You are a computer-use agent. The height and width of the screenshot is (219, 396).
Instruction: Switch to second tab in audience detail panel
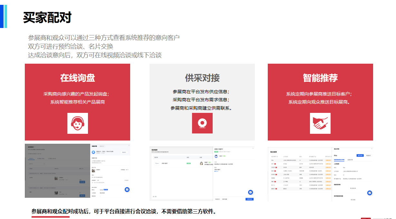350,160
